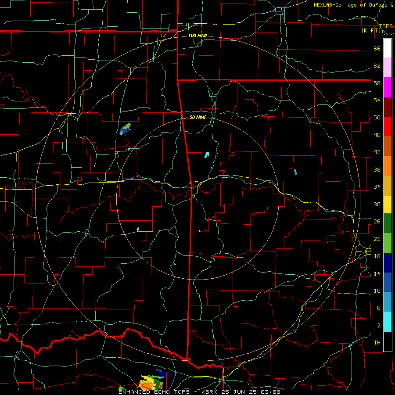Pick the cyan legend color band
Image resolution: width=395 pixels, height=395 pixels.
pyautogui.click(x=388, y=322)
